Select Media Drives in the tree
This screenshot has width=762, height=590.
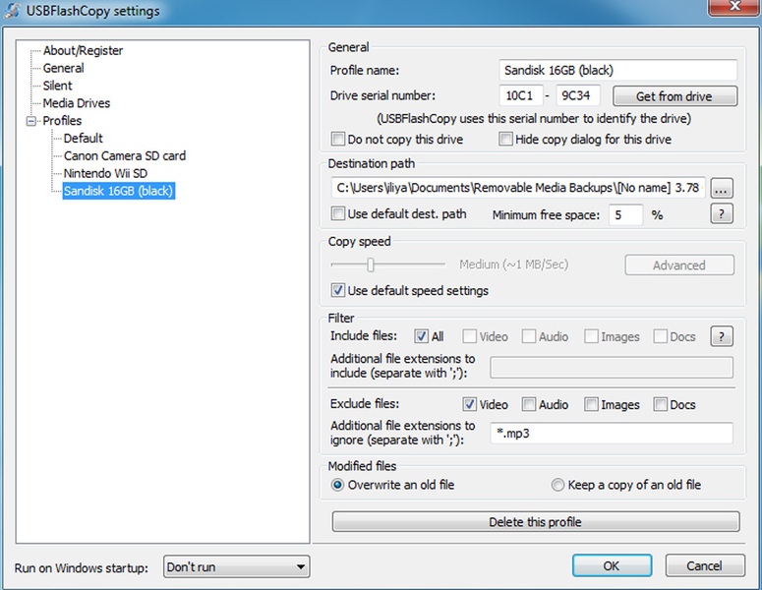(77, 103)
